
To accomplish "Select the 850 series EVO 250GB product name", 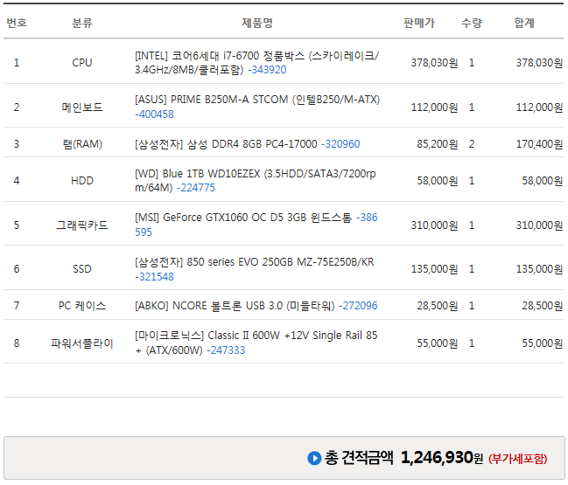I will pos(255,262).
